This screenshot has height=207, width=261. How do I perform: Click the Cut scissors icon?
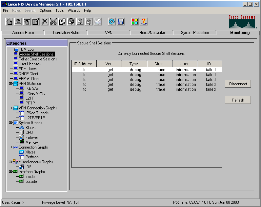pos(53,22)
